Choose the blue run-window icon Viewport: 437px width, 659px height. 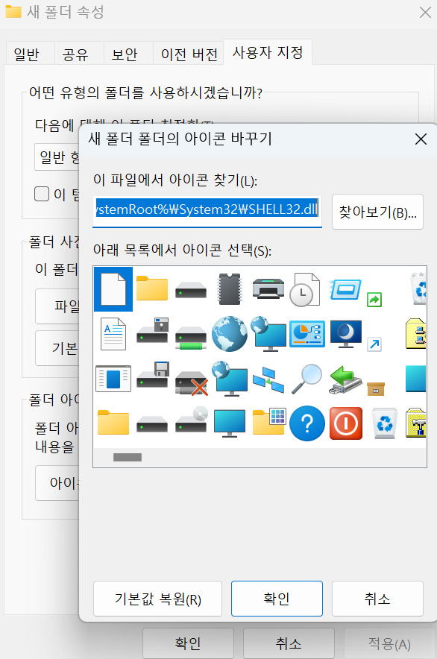tap(346, 289)
